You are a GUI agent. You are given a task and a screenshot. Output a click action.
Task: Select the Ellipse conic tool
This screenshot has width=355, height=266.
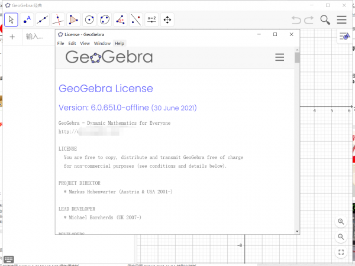coord(105,20)
